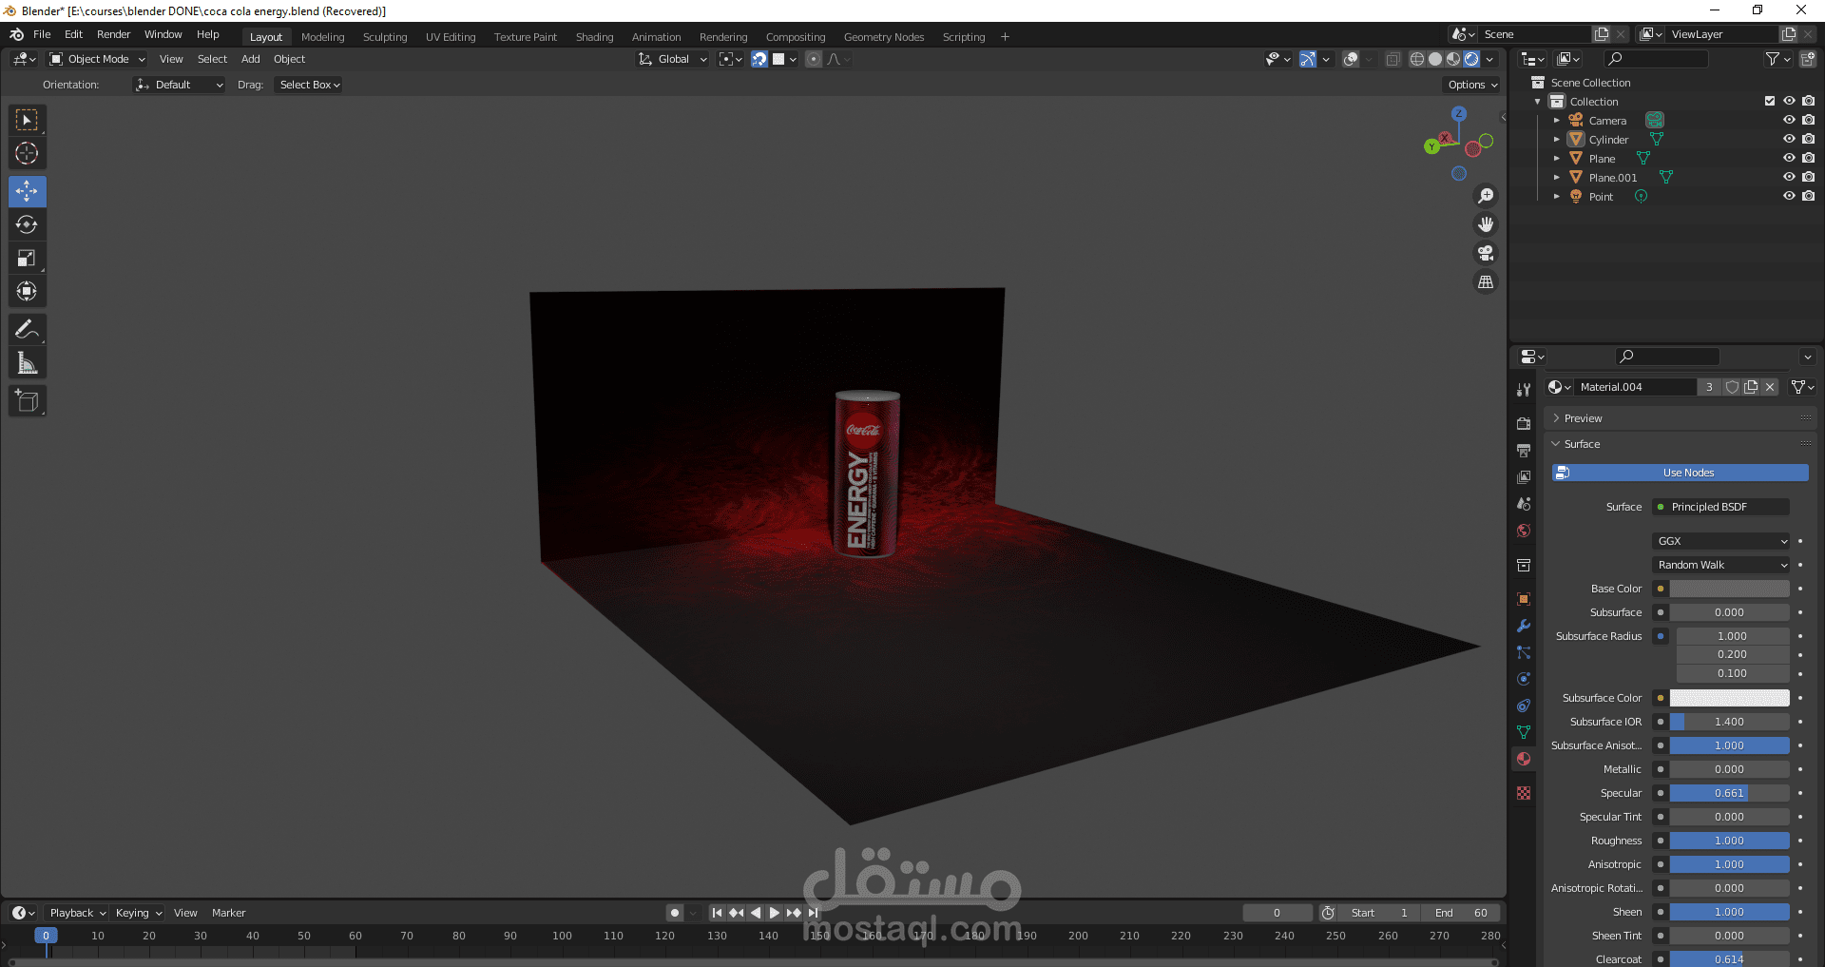
Task: Select the Add Cube tool
Action: (27, 400)
